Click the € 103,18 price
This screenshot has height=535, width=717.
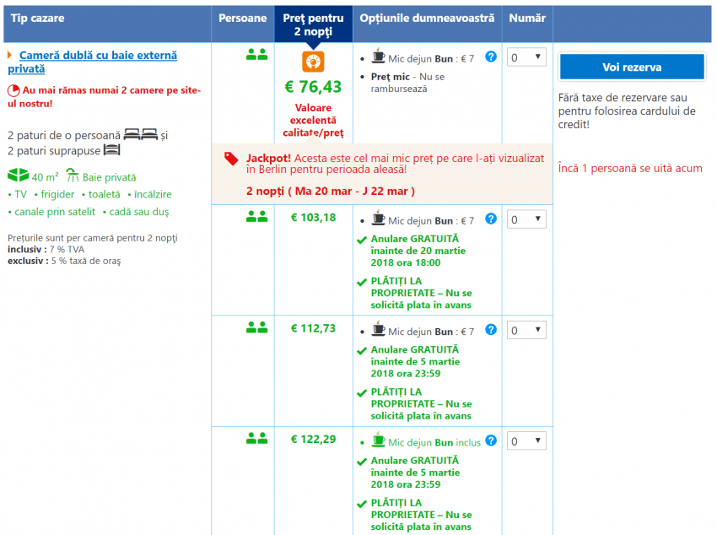tap(313, 218)
